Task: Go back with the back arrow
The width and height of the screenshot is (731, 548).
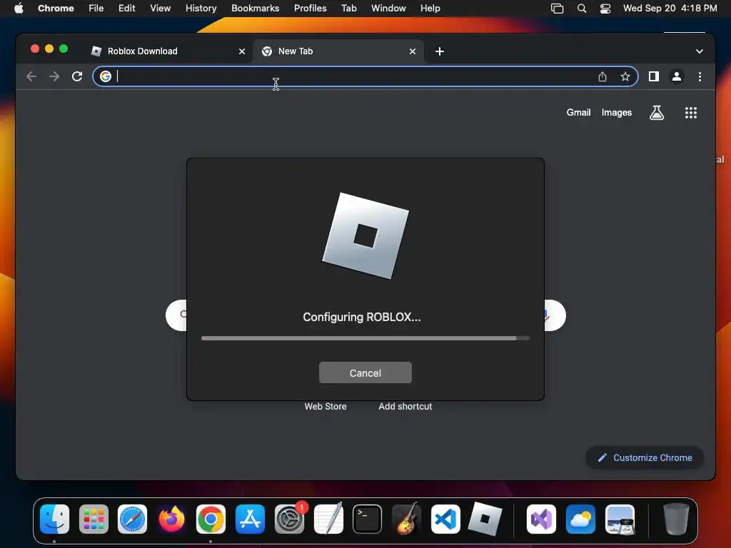Action: tap(31, 76)
